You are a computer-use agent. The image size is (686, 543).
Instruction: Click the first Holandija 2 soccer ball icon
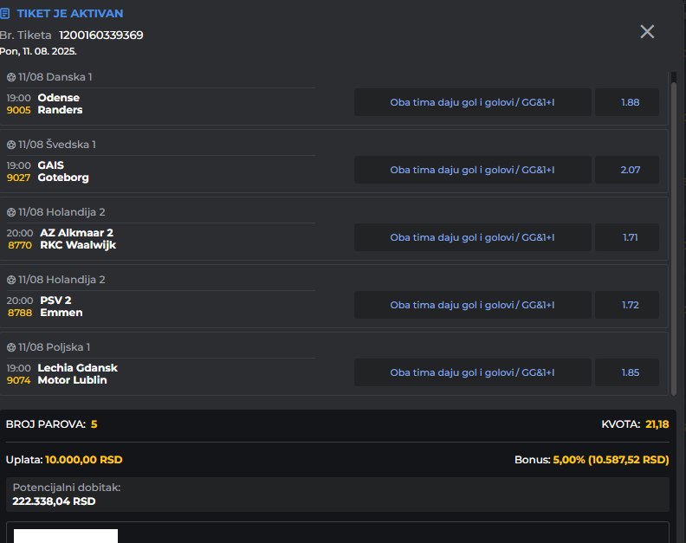tap(11, 212)
